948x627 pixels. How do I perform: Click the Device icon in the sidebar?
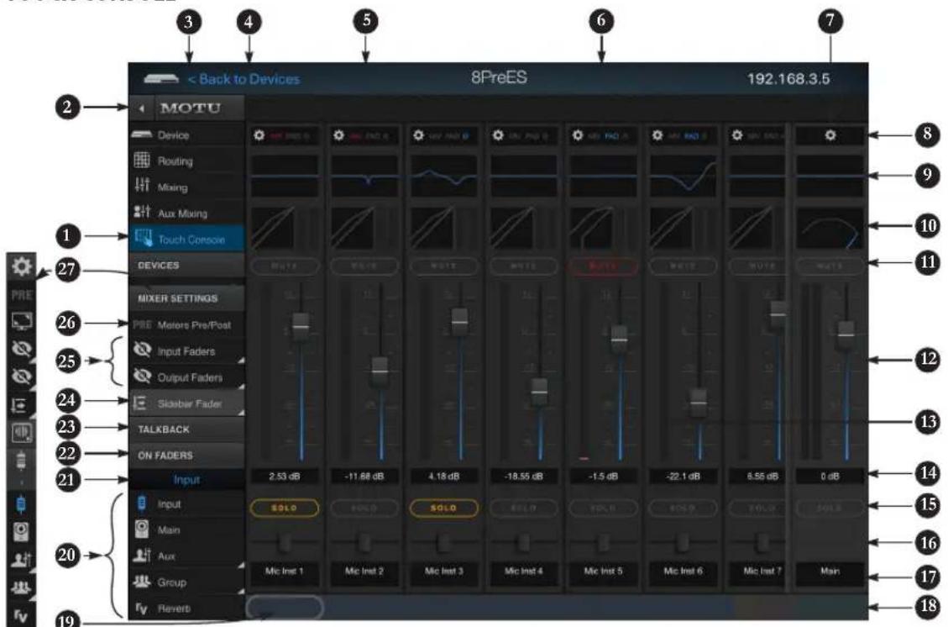[x=141, y=134]
